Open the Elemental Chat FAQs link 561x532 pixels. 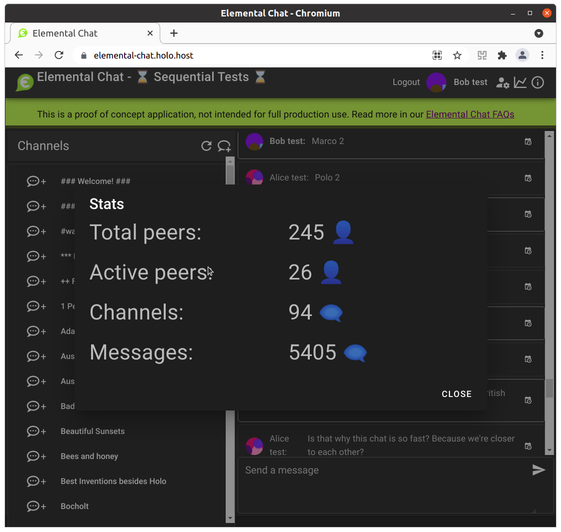pos(470,114)
